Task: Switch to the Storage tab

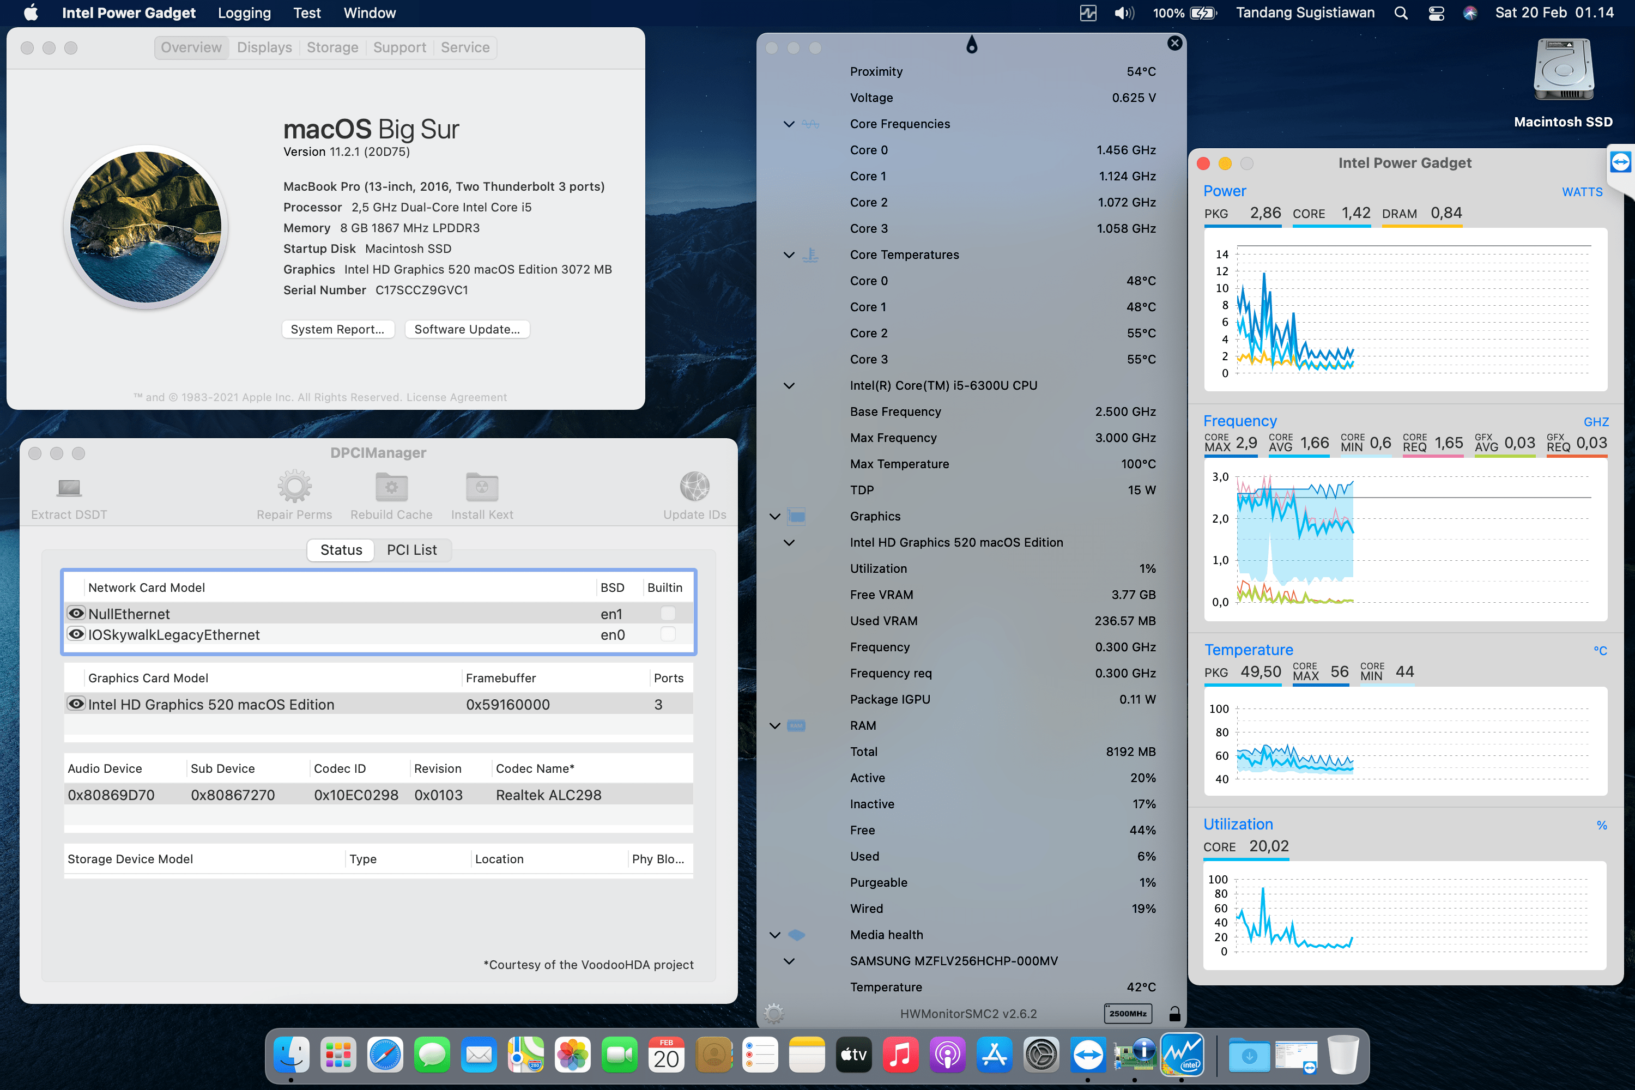Action: coord(332,47)
